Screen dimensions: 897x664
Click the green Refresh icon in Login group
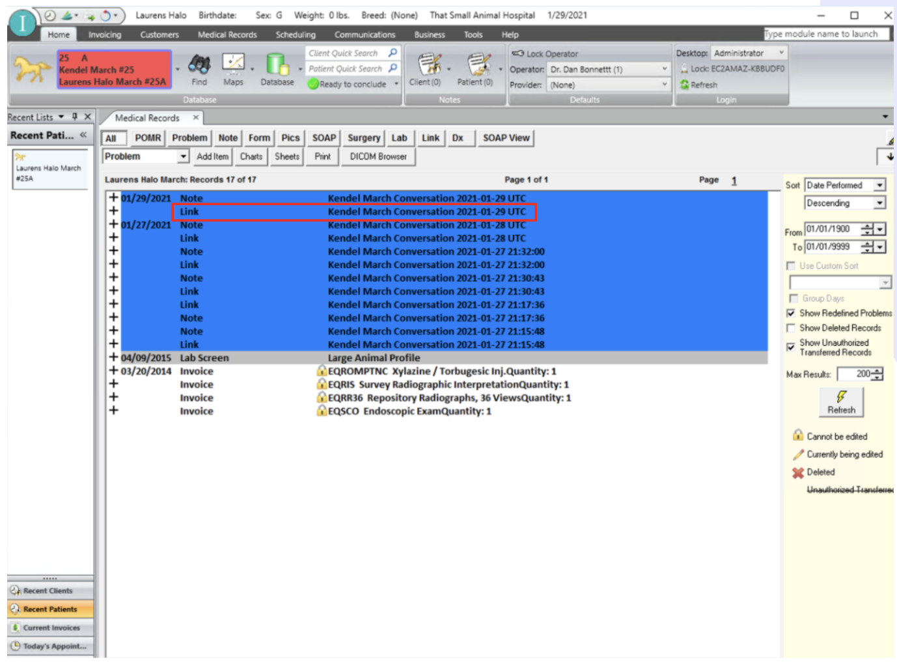pos(685,84)
